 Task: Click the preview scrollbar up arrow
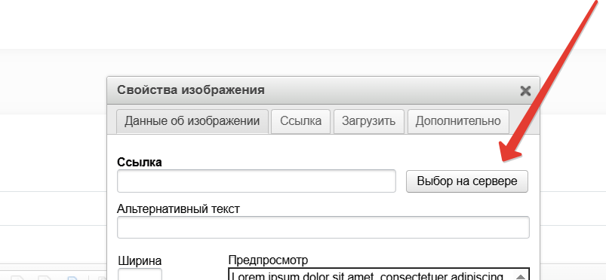pyautogui.click(x=521, y=276)
